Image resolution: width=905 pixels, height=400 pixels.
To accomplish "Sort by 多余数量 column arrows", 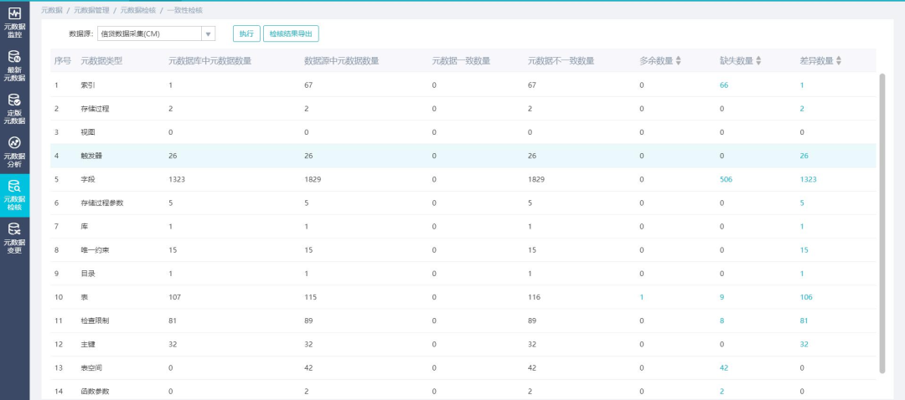I will pos(679,61).
